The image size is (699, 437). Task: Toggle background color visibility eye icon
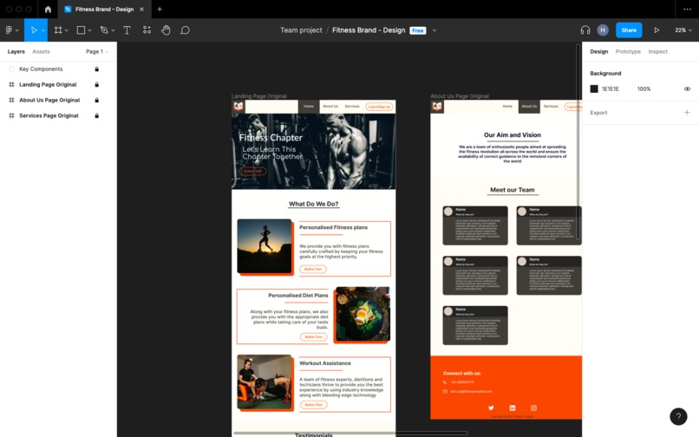click(687, 88)
